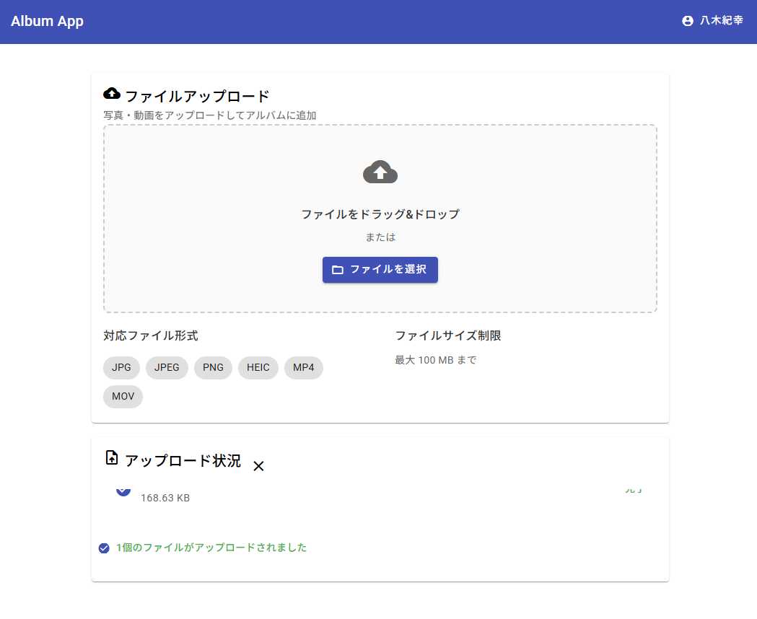This screenshot has height=619, width=757.
Task: Click the Album App title
Action: coord(47,21)
